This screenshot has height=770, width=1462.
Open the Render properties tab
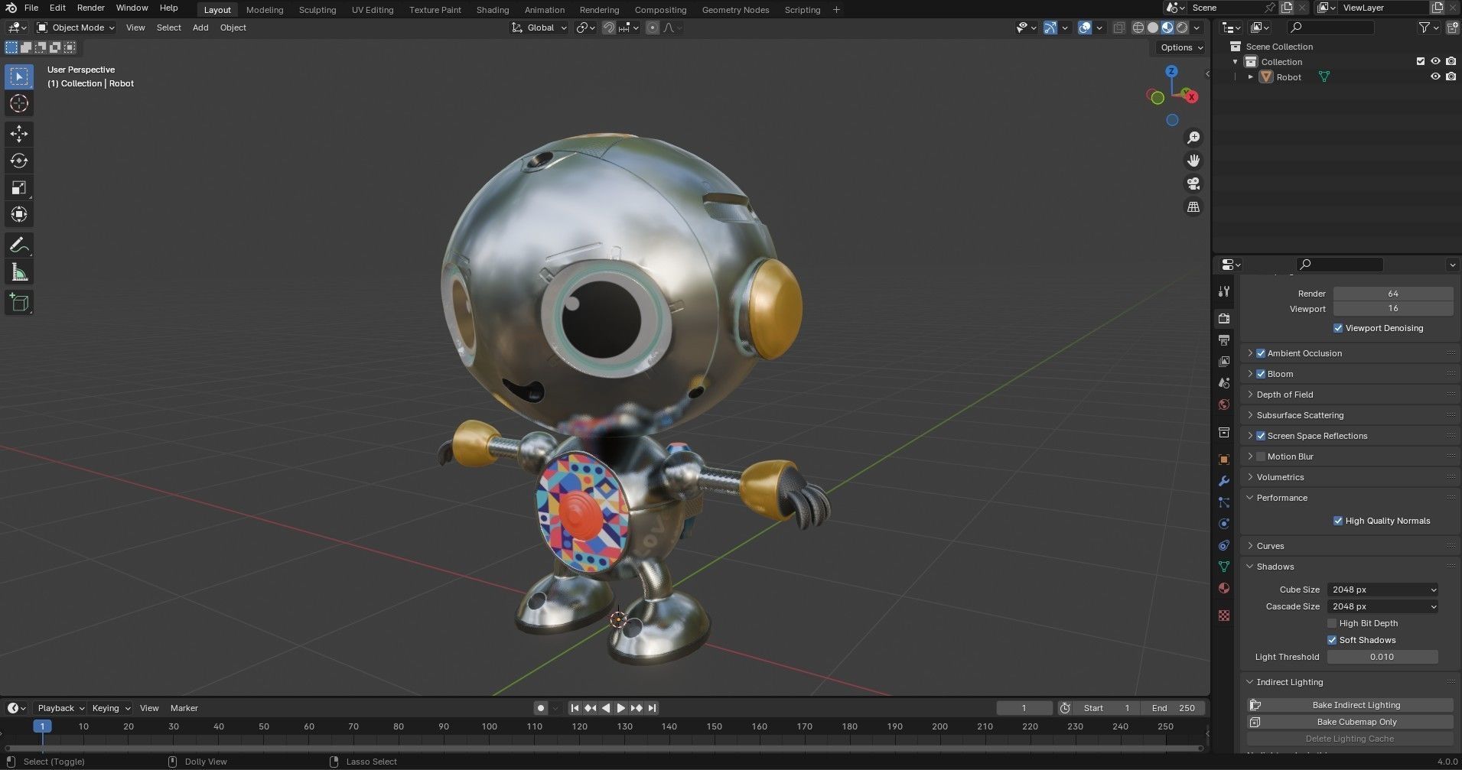pos(1224,318)
